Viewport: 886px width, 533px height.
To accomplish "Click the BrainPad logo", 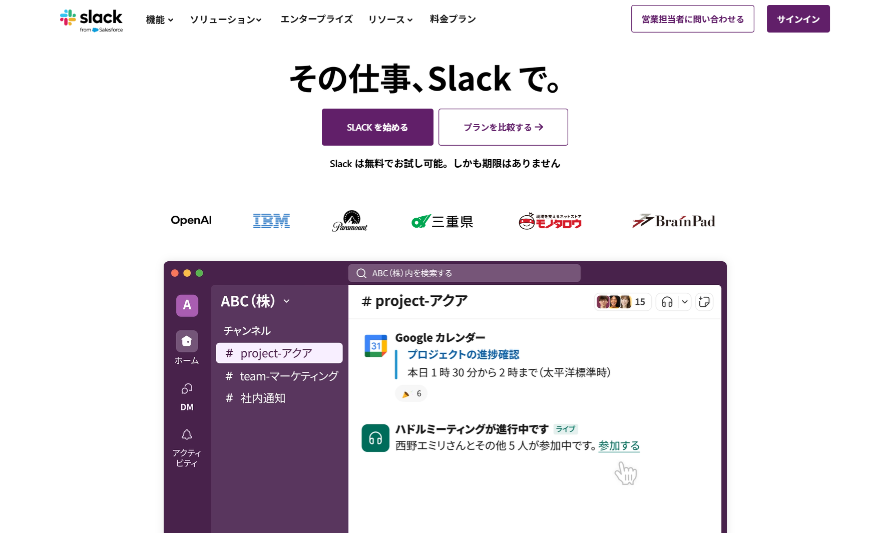I will [674, 221].
